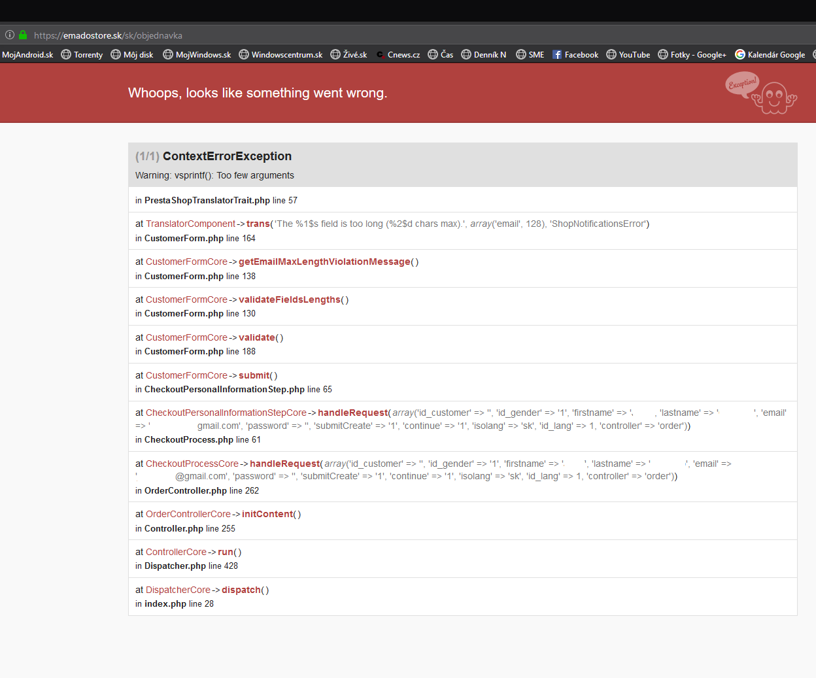
Task: Click the initContent method name
Action: (x=267, y=514)
